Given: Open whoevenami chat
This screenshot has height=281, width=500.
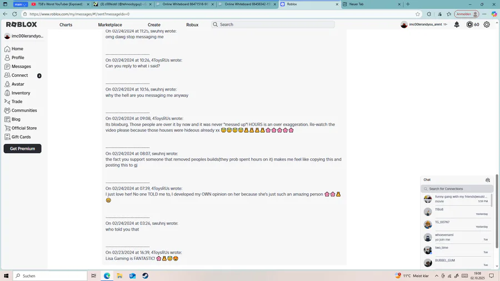Looking at the screenshot, I should click(x=456, y=237).
